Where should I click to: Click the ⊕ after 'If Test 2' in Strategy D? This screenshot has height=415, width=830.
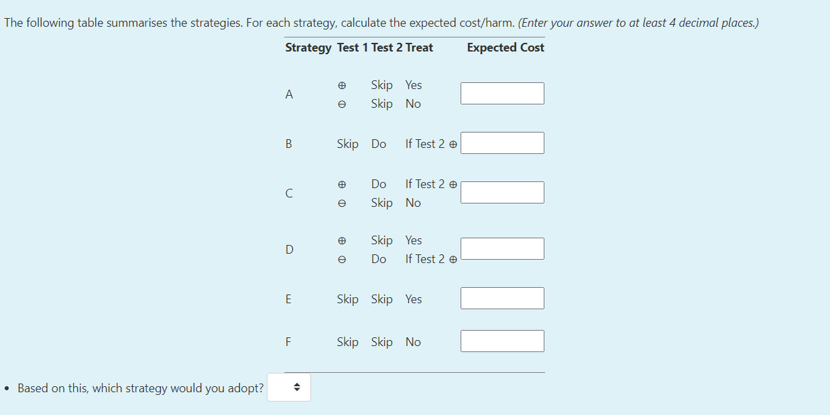[453, 259]
